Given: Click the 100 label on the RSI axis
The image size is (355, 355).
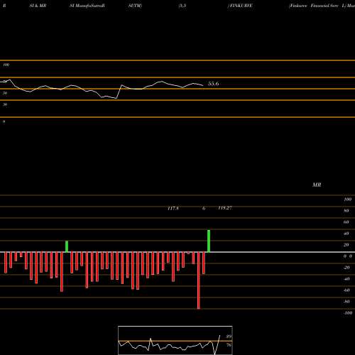Looking at the screenshot, I should 6,65.
